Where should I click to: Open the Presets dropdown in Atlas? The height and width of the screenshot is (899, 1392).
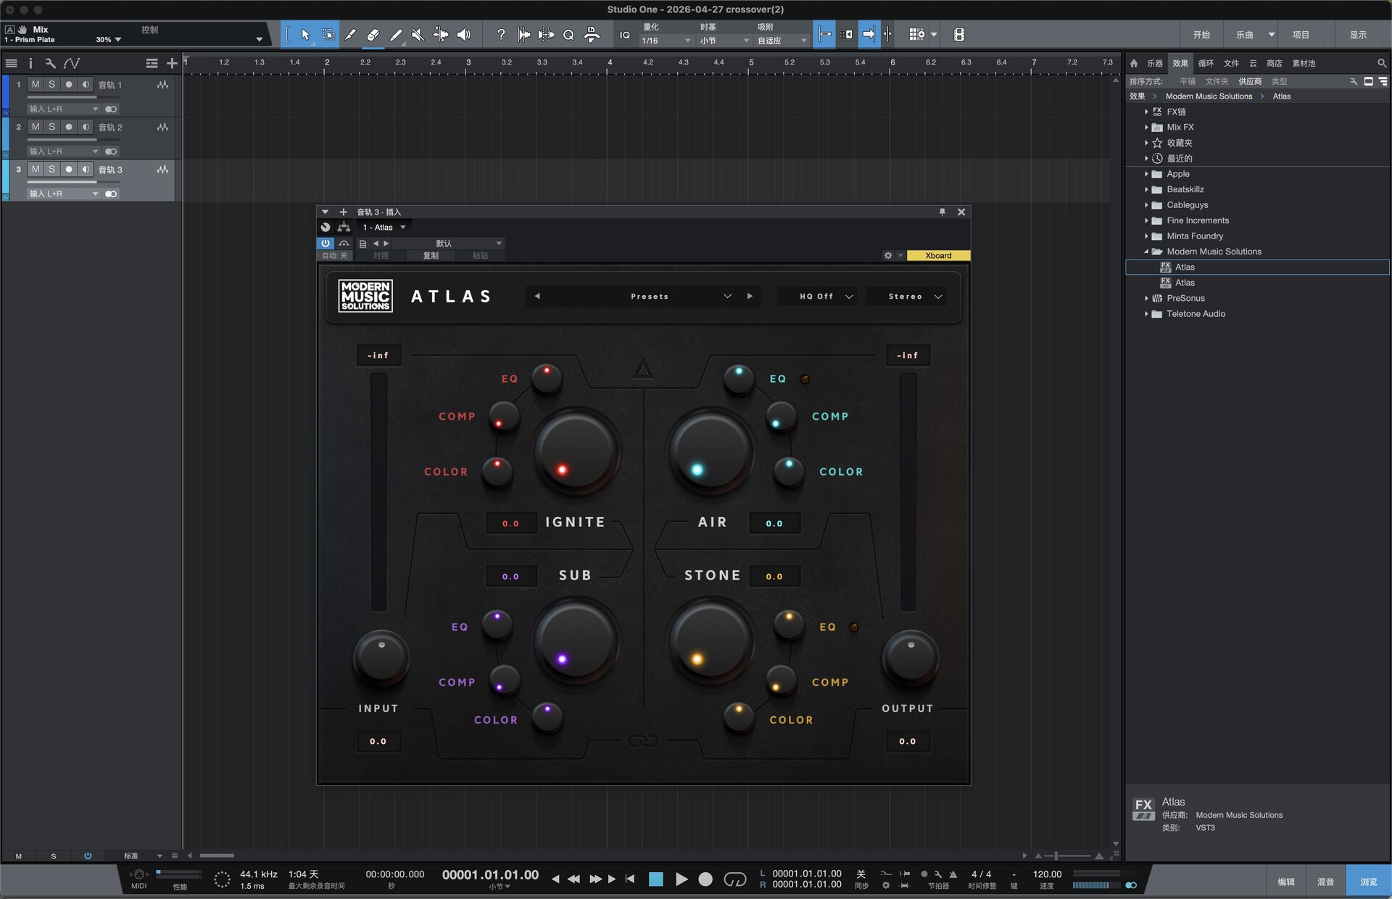[x=644, y=296]
